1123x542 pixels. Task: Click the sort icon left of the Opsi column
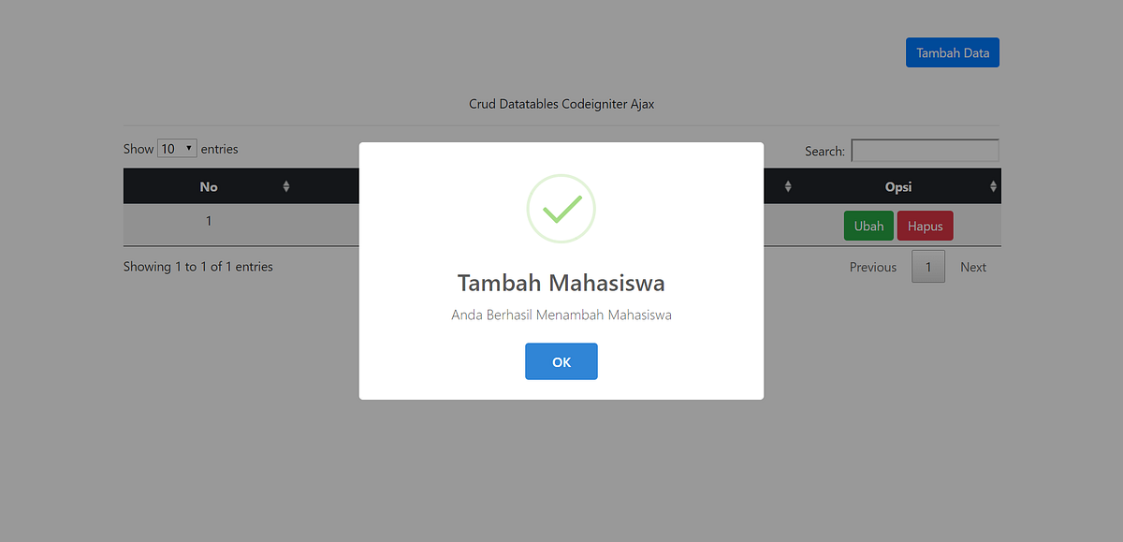click(787, 186)
